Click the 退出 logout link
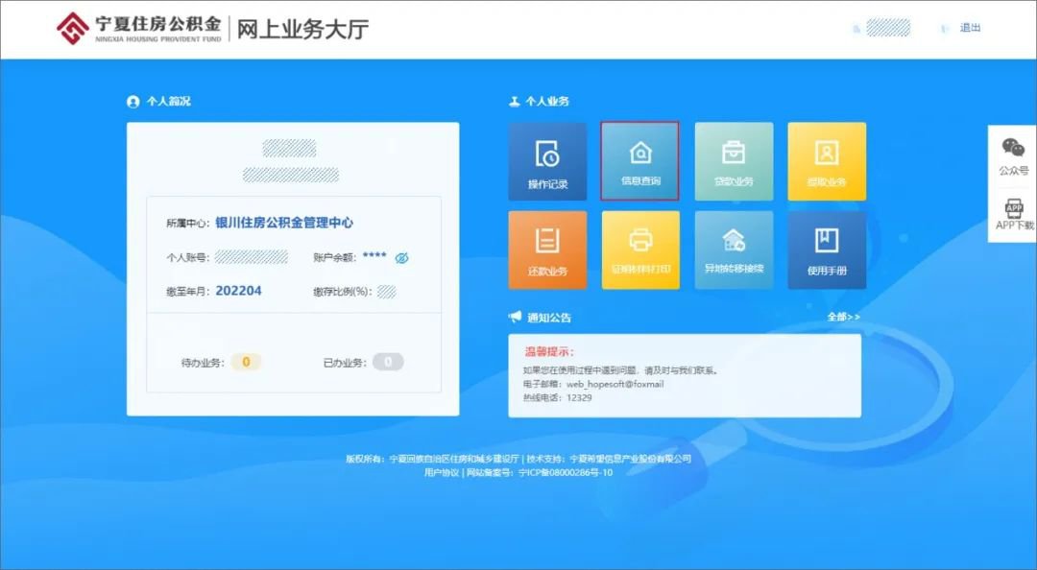This screenshot has width=1037, height=570. point(970,28)
